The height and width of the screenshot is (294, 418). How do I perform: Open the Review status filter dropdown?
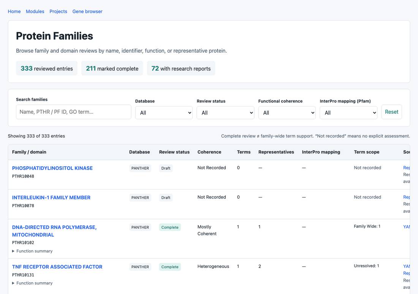pyautogui.click(x=225, y=113)
